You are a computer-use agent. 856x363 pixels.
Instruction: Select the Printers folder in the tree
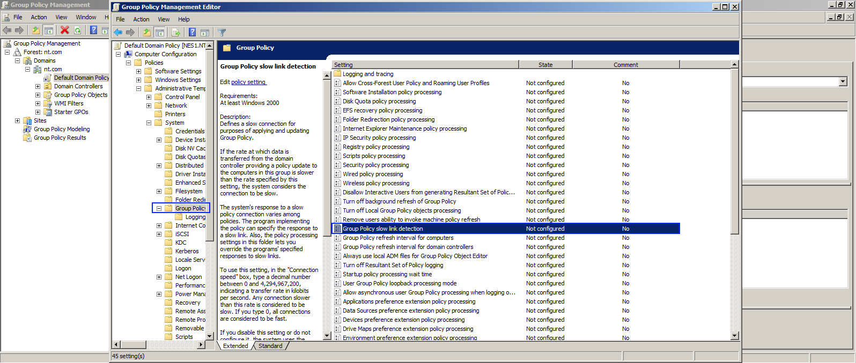click(x=175, y=114)
